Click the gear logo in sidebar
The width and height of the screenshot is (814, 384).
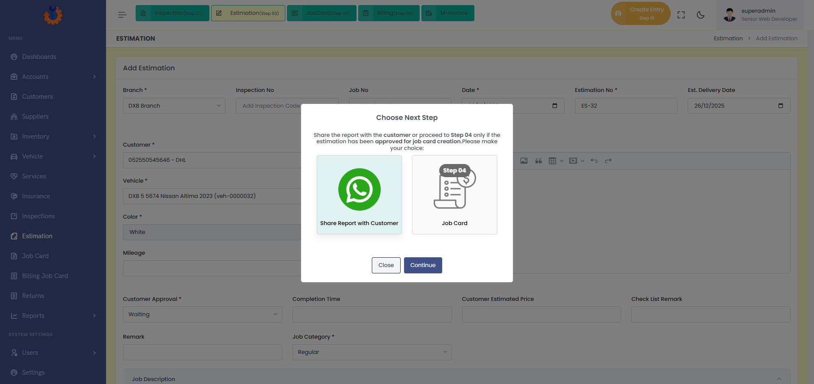point(53,15)
